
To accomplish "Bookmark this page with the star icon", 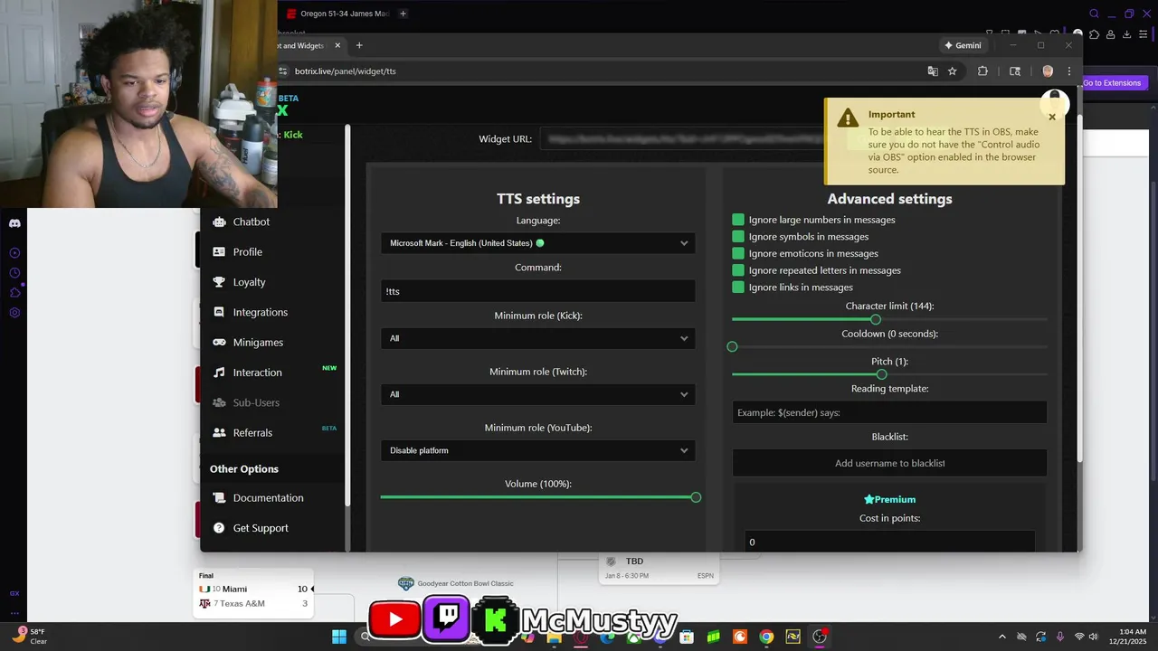I will click(x=953, y=71).
